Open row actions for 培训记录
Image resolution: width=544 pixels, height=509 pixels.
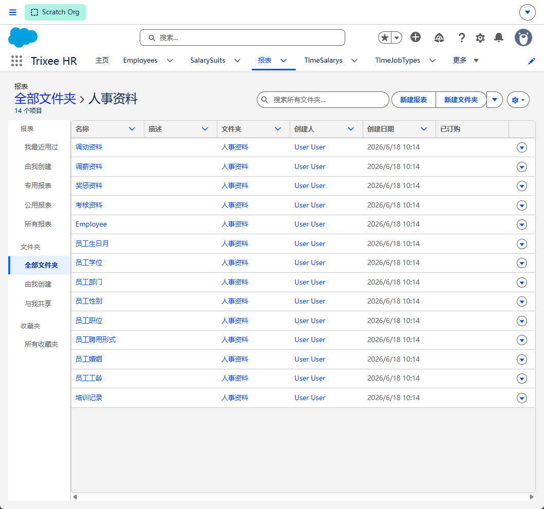pyautogui.click(x=521, y=398)
